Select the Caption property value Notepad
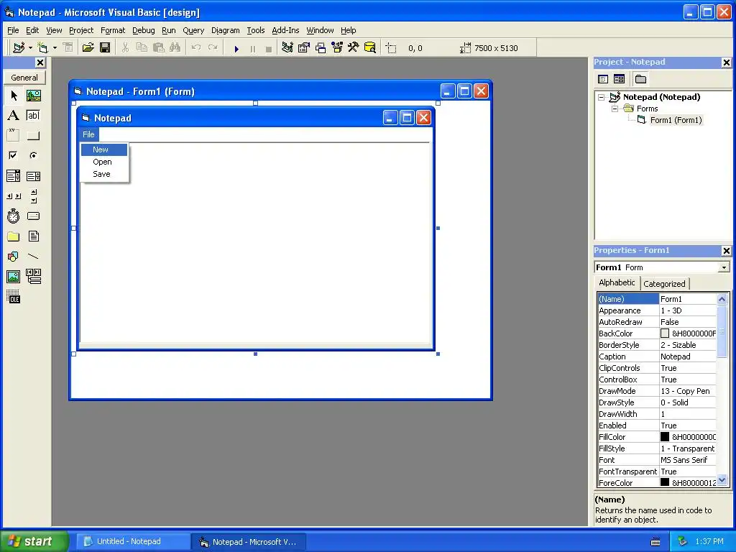736x552 pixels. (x=688, y=356)
